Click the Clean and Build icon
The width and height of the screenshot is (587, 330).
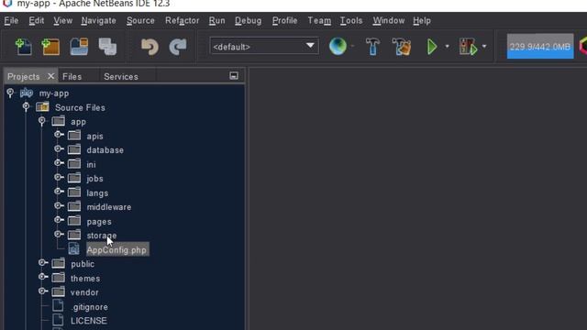click(x=402, y=47)
